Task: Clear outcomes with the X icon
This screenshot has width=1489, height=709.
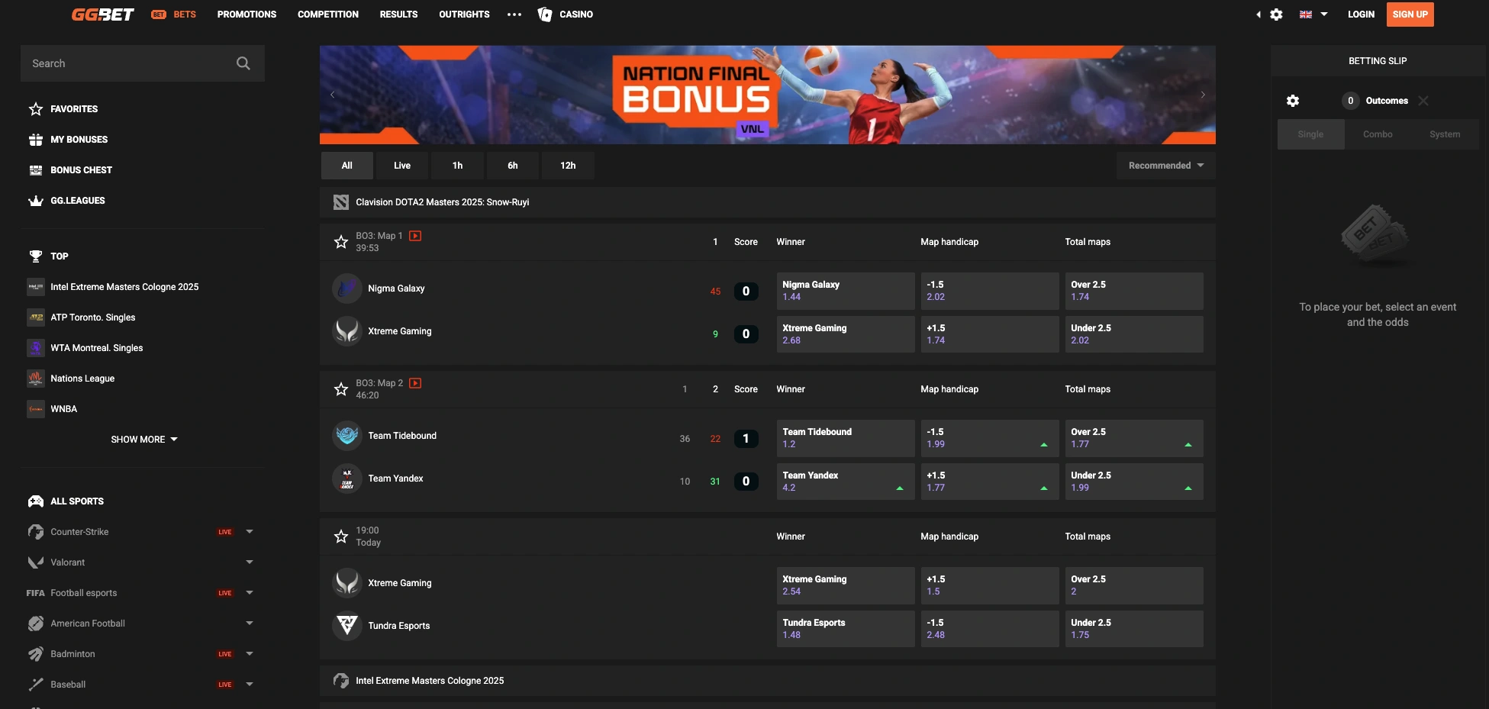Action: 1423,101
